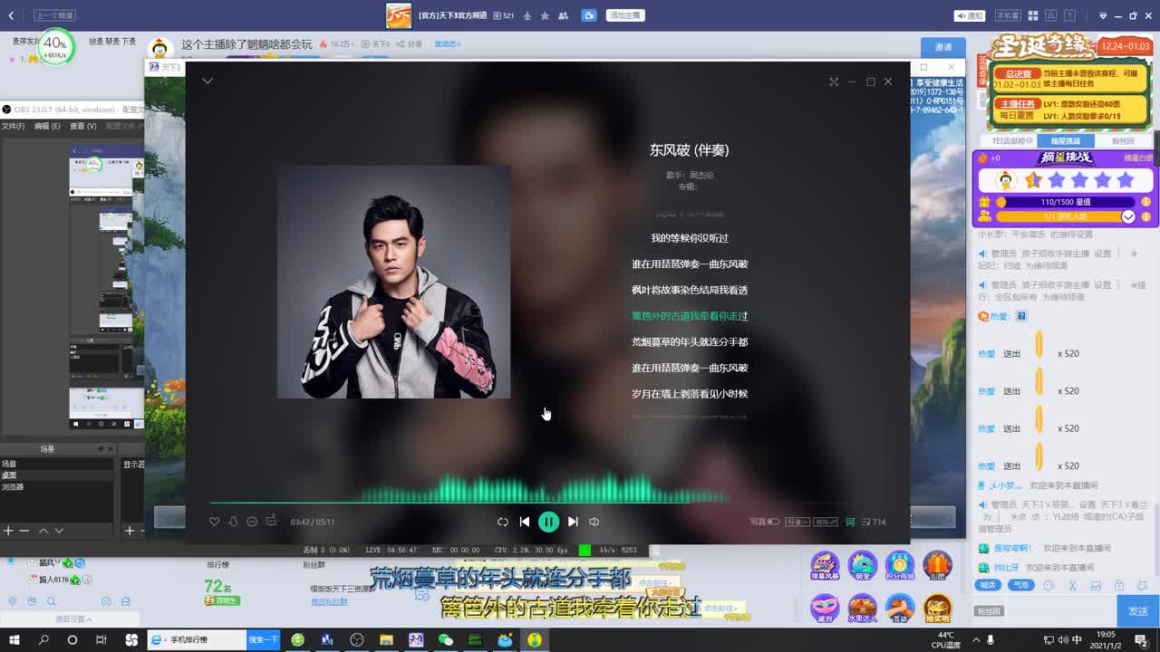1160x652 pixels.
Task: Open the 派对 party mask icon
Action: coord(824,608)
